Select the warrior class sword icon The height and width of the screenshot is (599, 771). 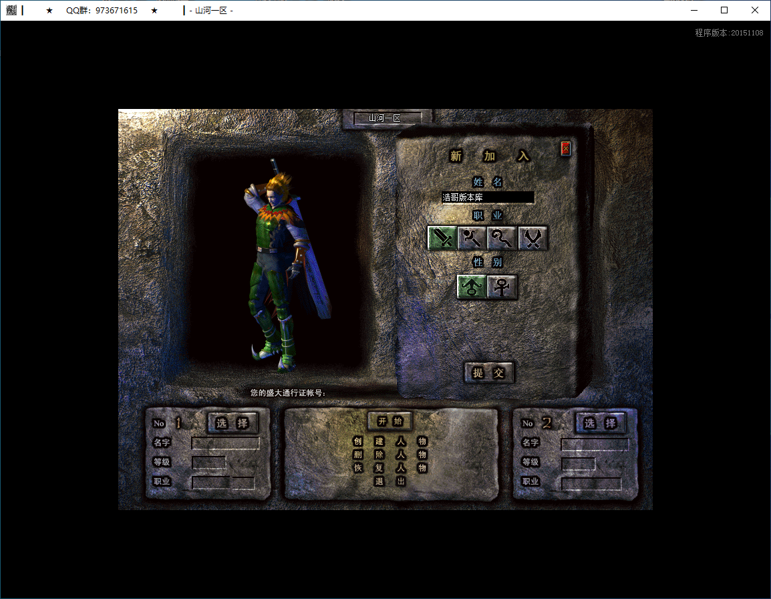click(x=442, y=238)
